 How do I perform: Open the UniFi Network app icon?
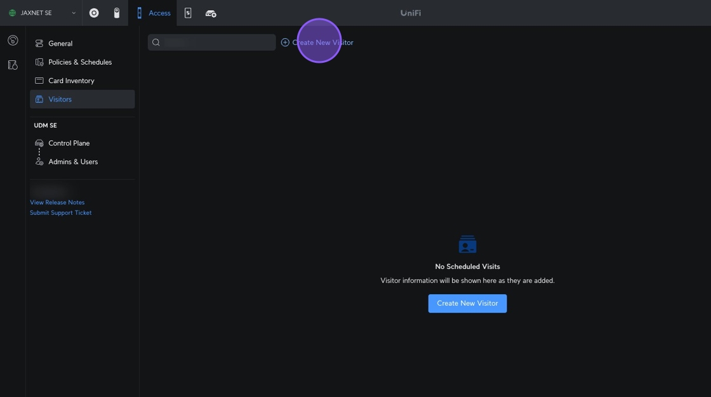[94, 13]
